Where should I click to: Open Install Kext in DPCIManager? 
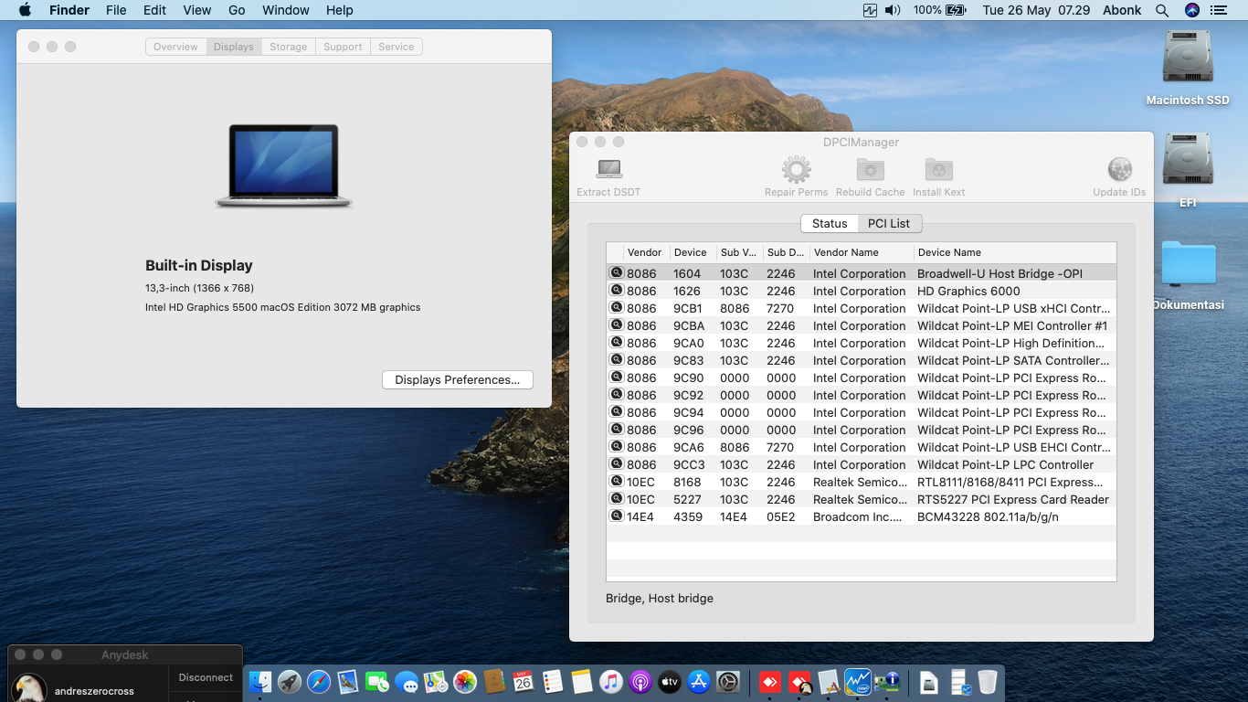pyautogui.click(x=938, y=170)
